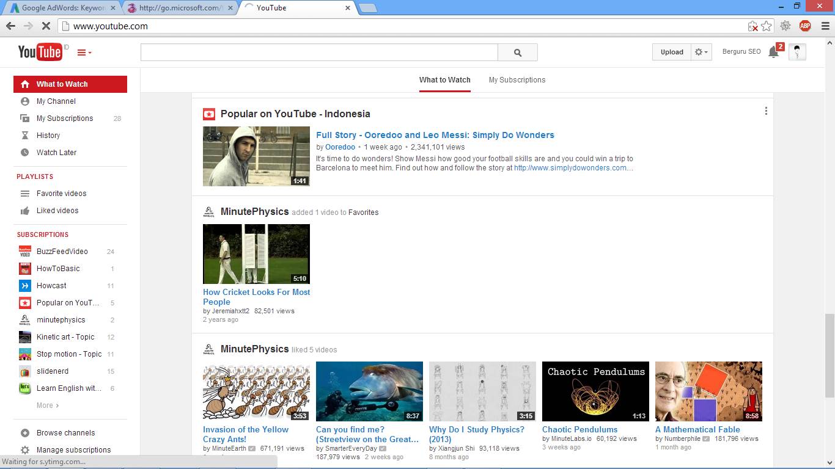Click the Favorite videos list icon
Screen dimensions: 835x469
coord(25,194)
